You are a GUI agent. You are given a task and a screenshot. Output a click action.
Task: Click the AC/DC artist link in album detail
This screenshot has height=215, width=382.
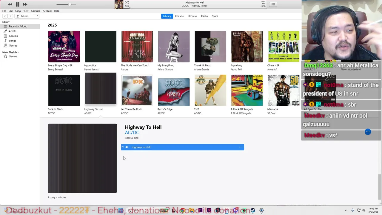tap(132, 133)
